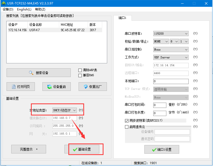The width and height of the screenshot is (213, 166).
Task: Click the refresh icon on 设备重启 button
Action: point(49,87)
